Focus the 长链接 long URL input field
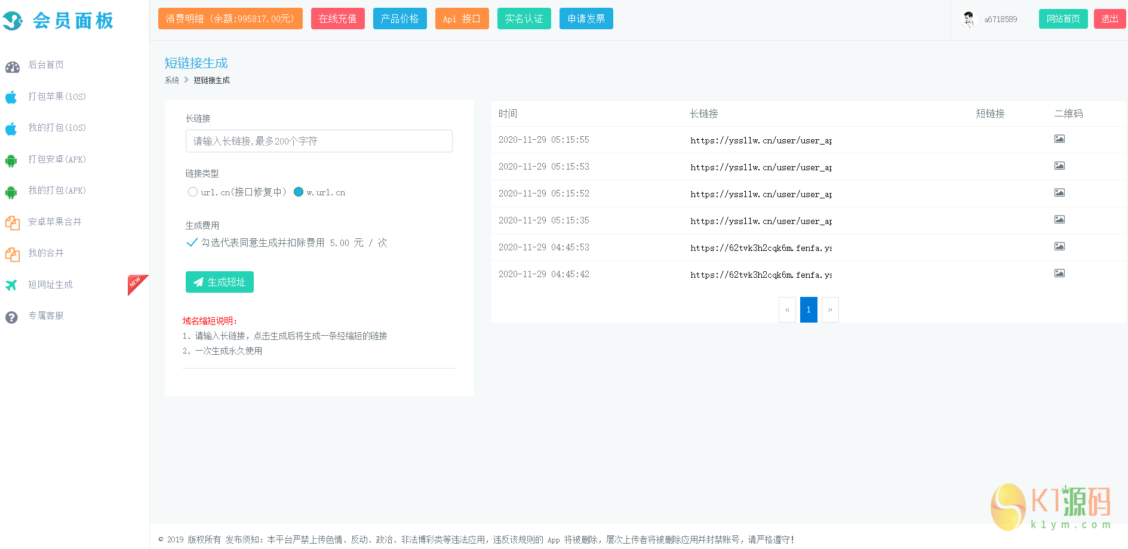The image size is (1128, 549). [319, 142]
